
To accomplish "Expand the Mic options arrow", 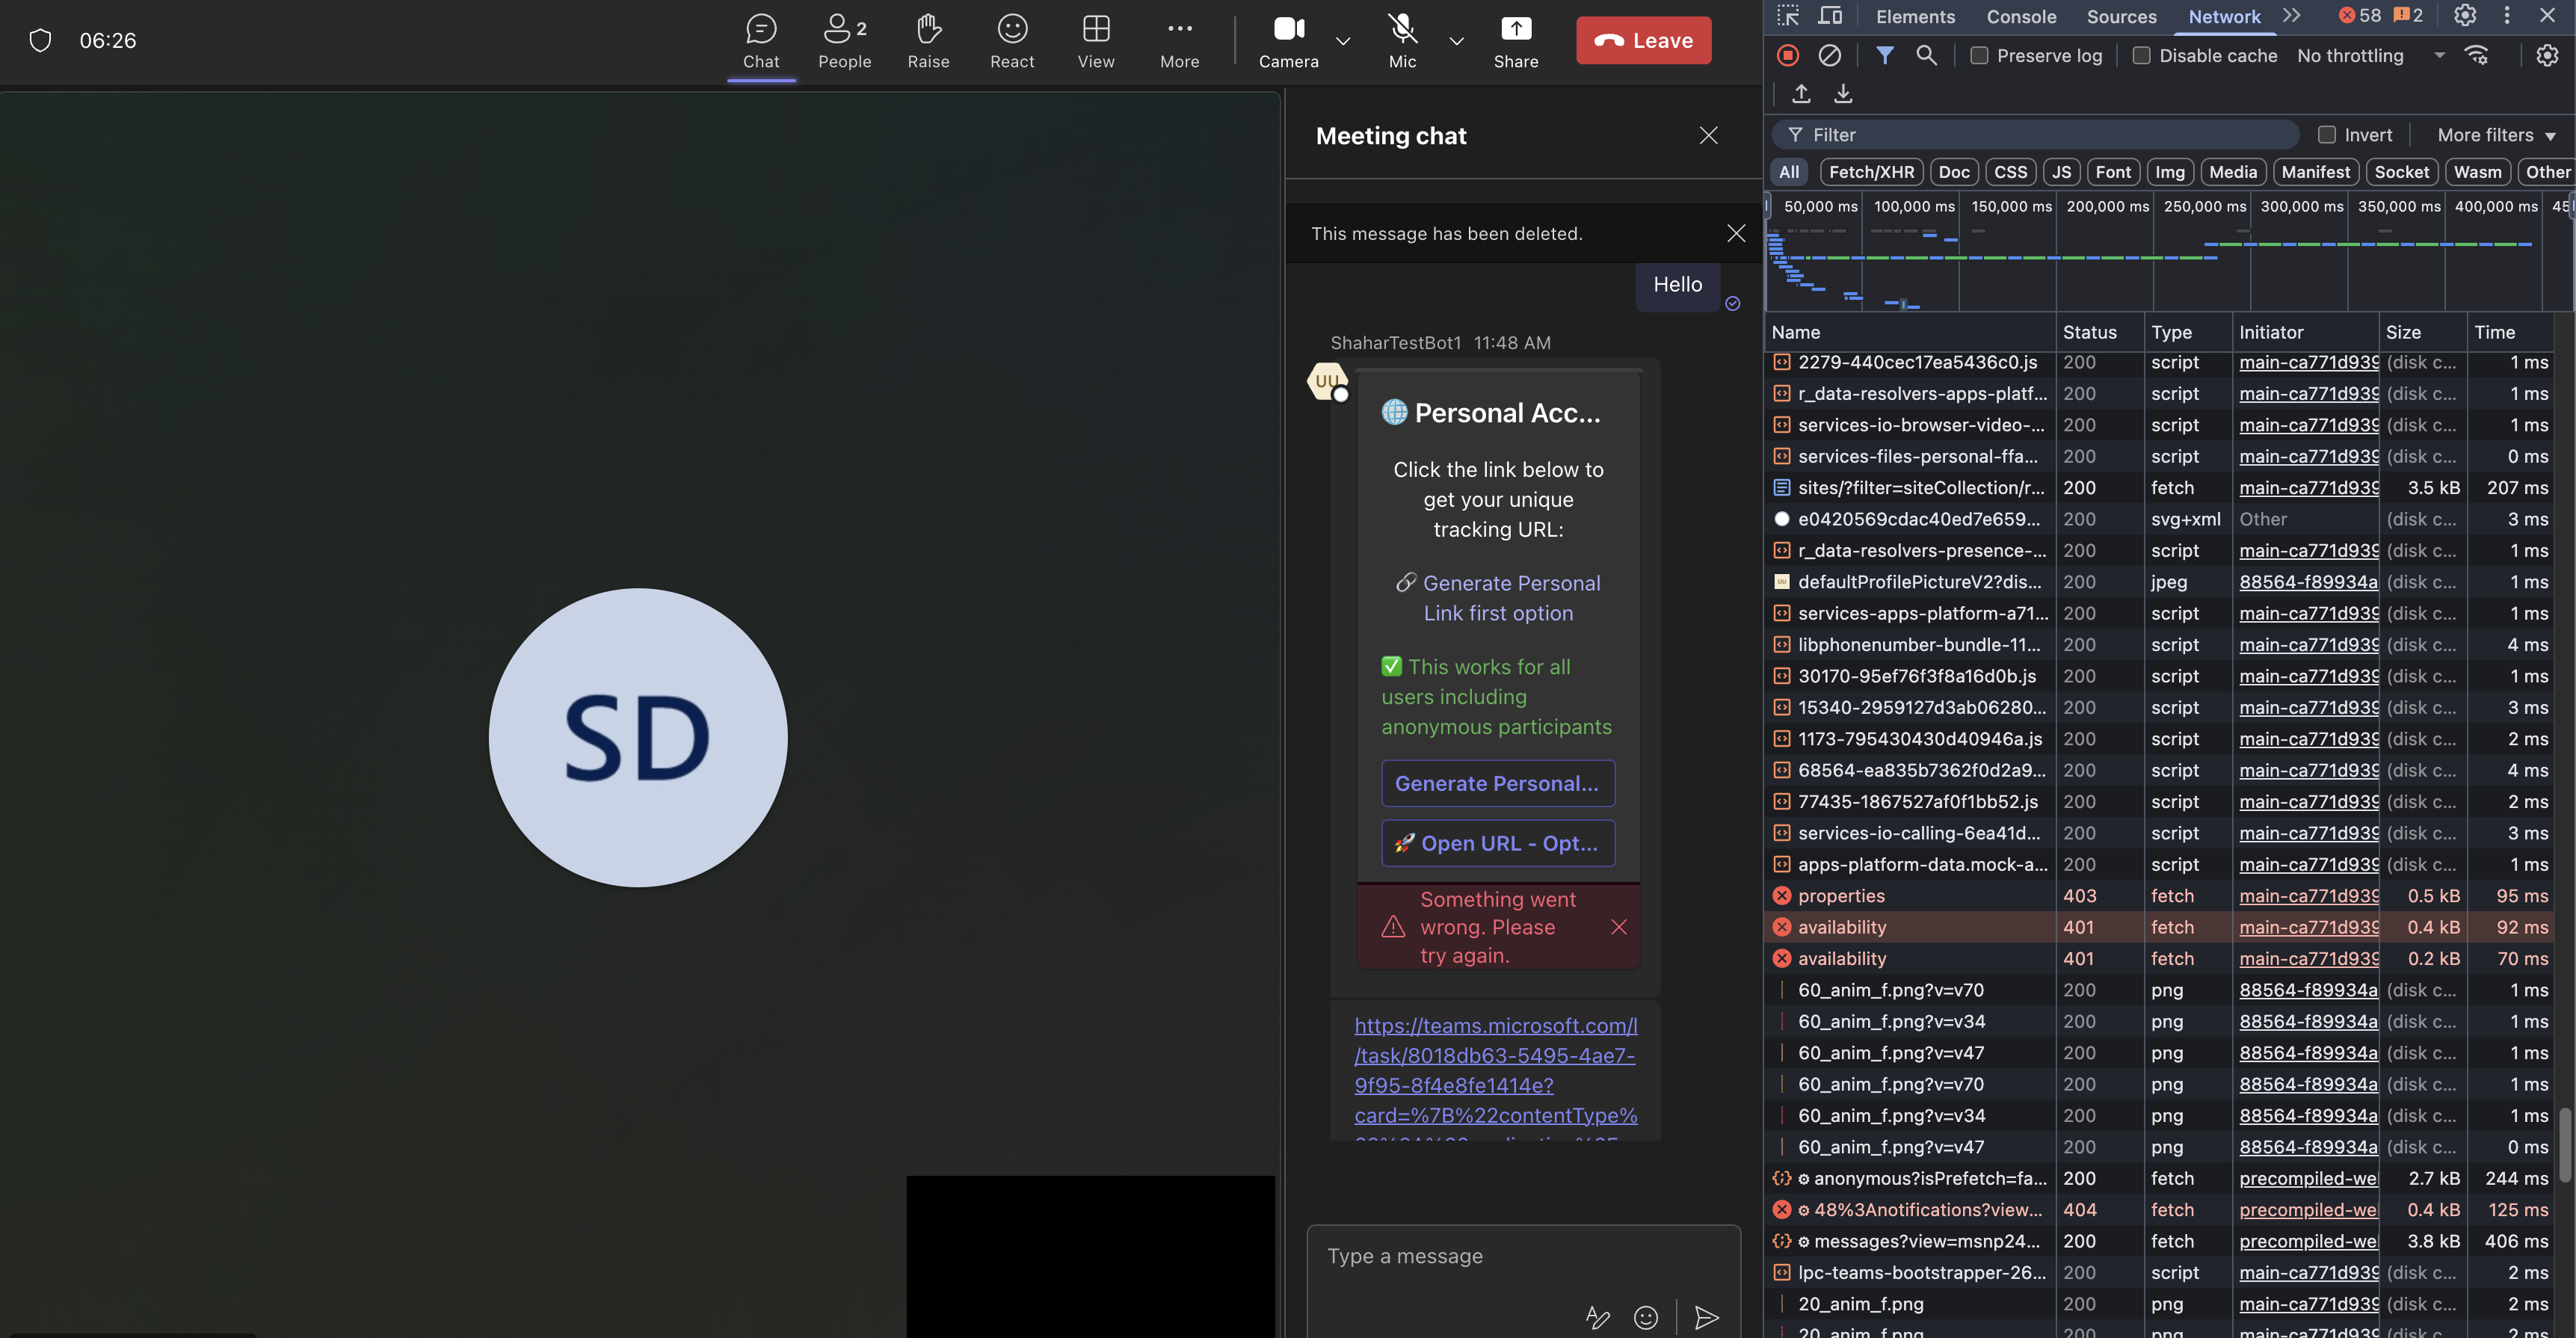I will click(1457, 41).
